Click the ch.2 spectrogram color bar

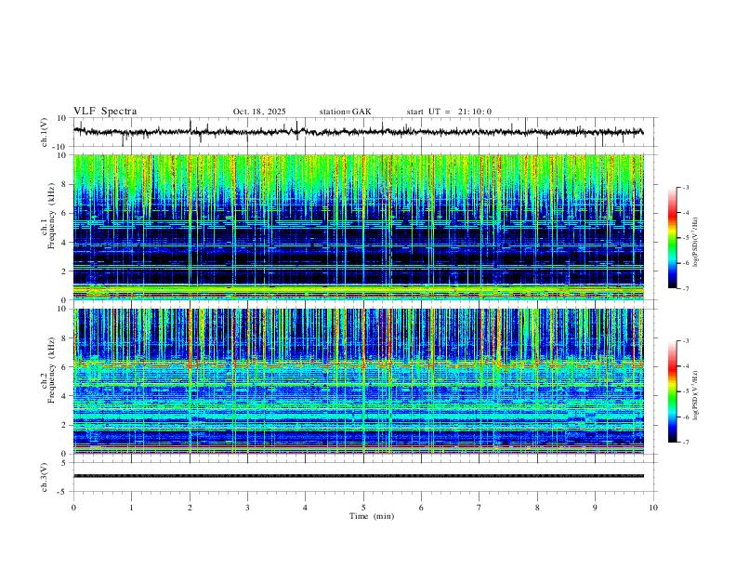point(672,391)
